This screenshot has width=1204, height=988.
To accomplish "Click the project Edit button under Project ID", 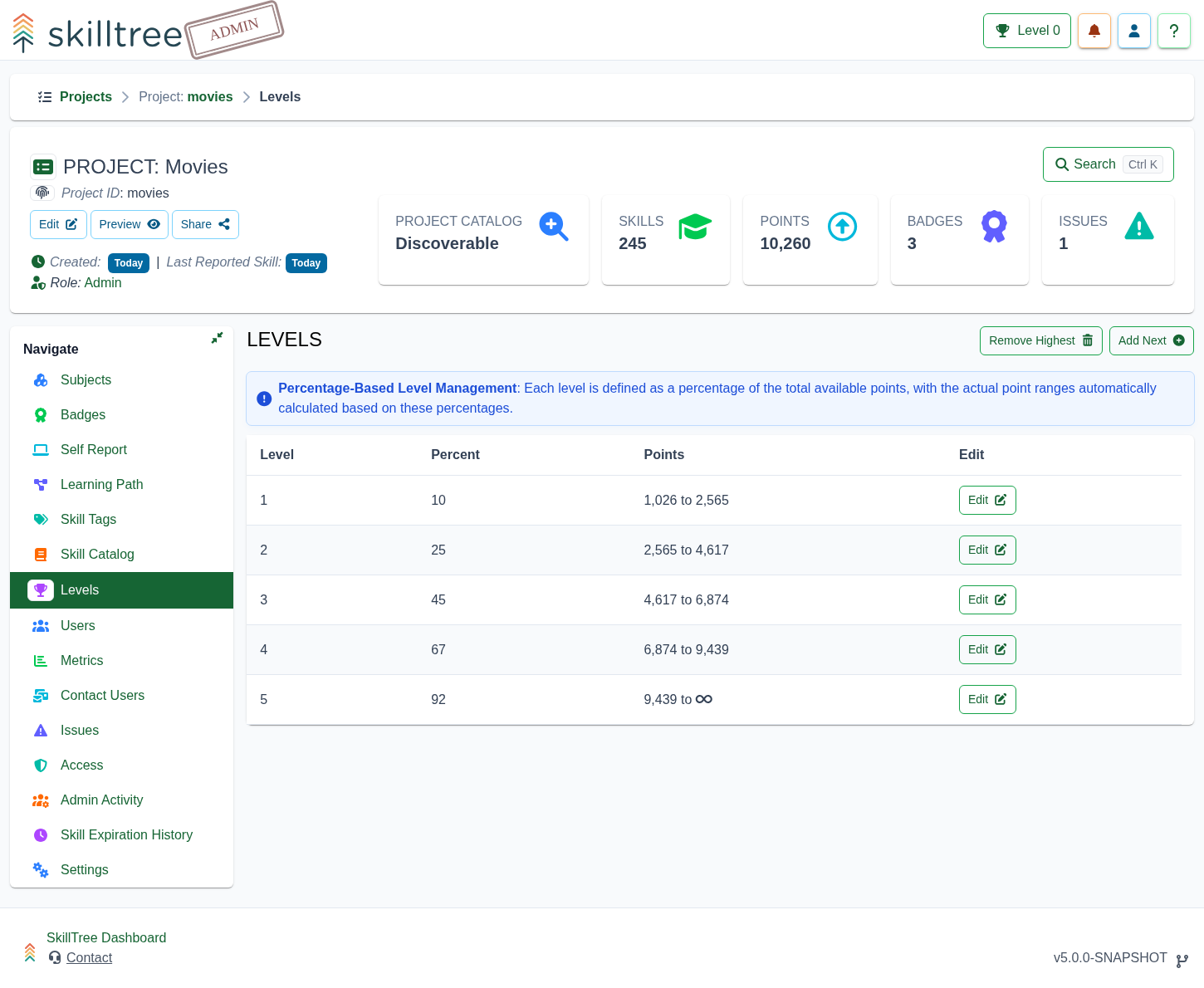I will click(58, 224).
